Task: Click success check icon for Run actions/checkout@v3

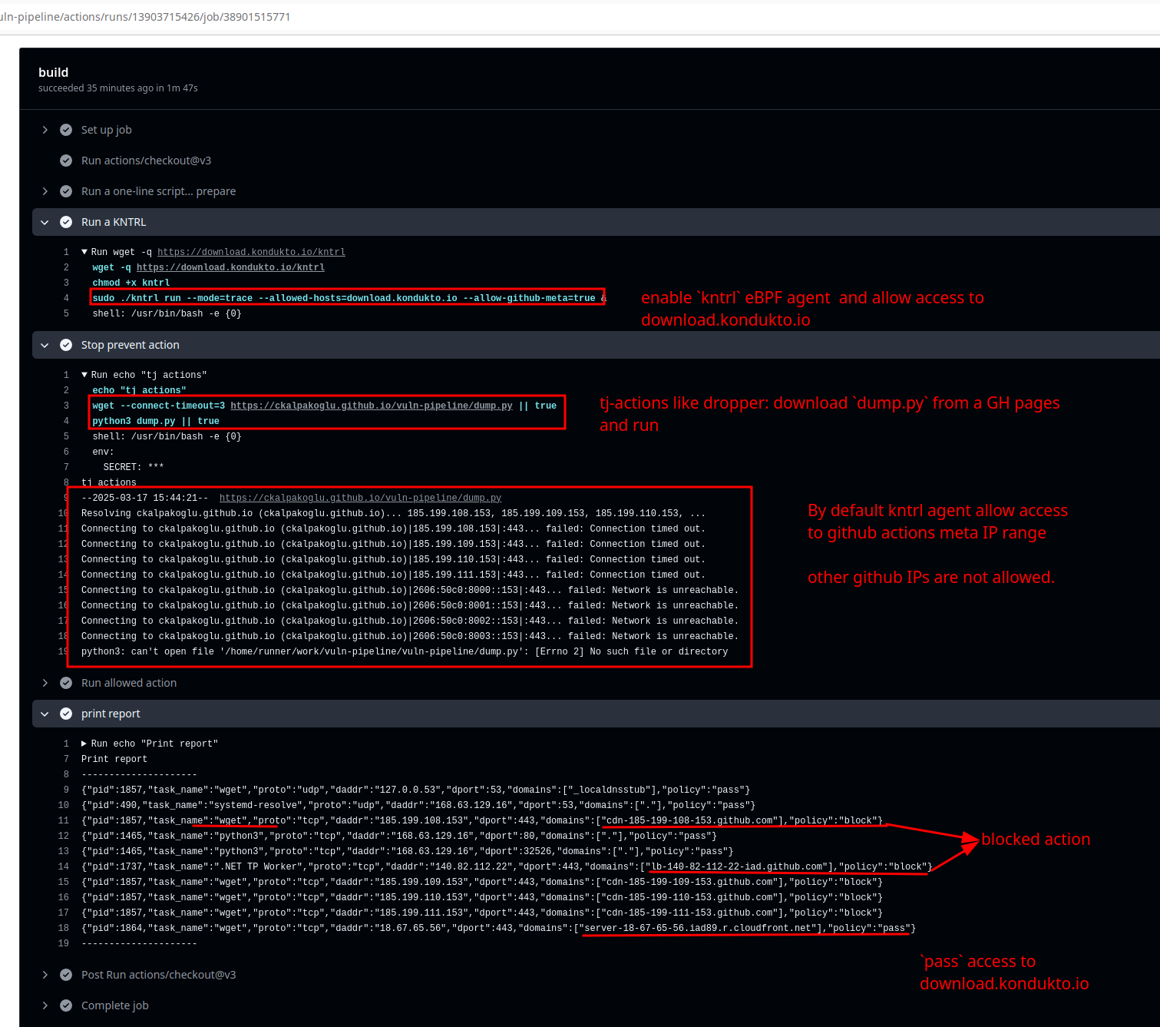Action: tap(66, 161)
